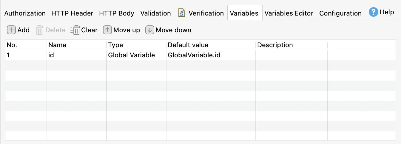Select the Variables tab

(244, 13)
